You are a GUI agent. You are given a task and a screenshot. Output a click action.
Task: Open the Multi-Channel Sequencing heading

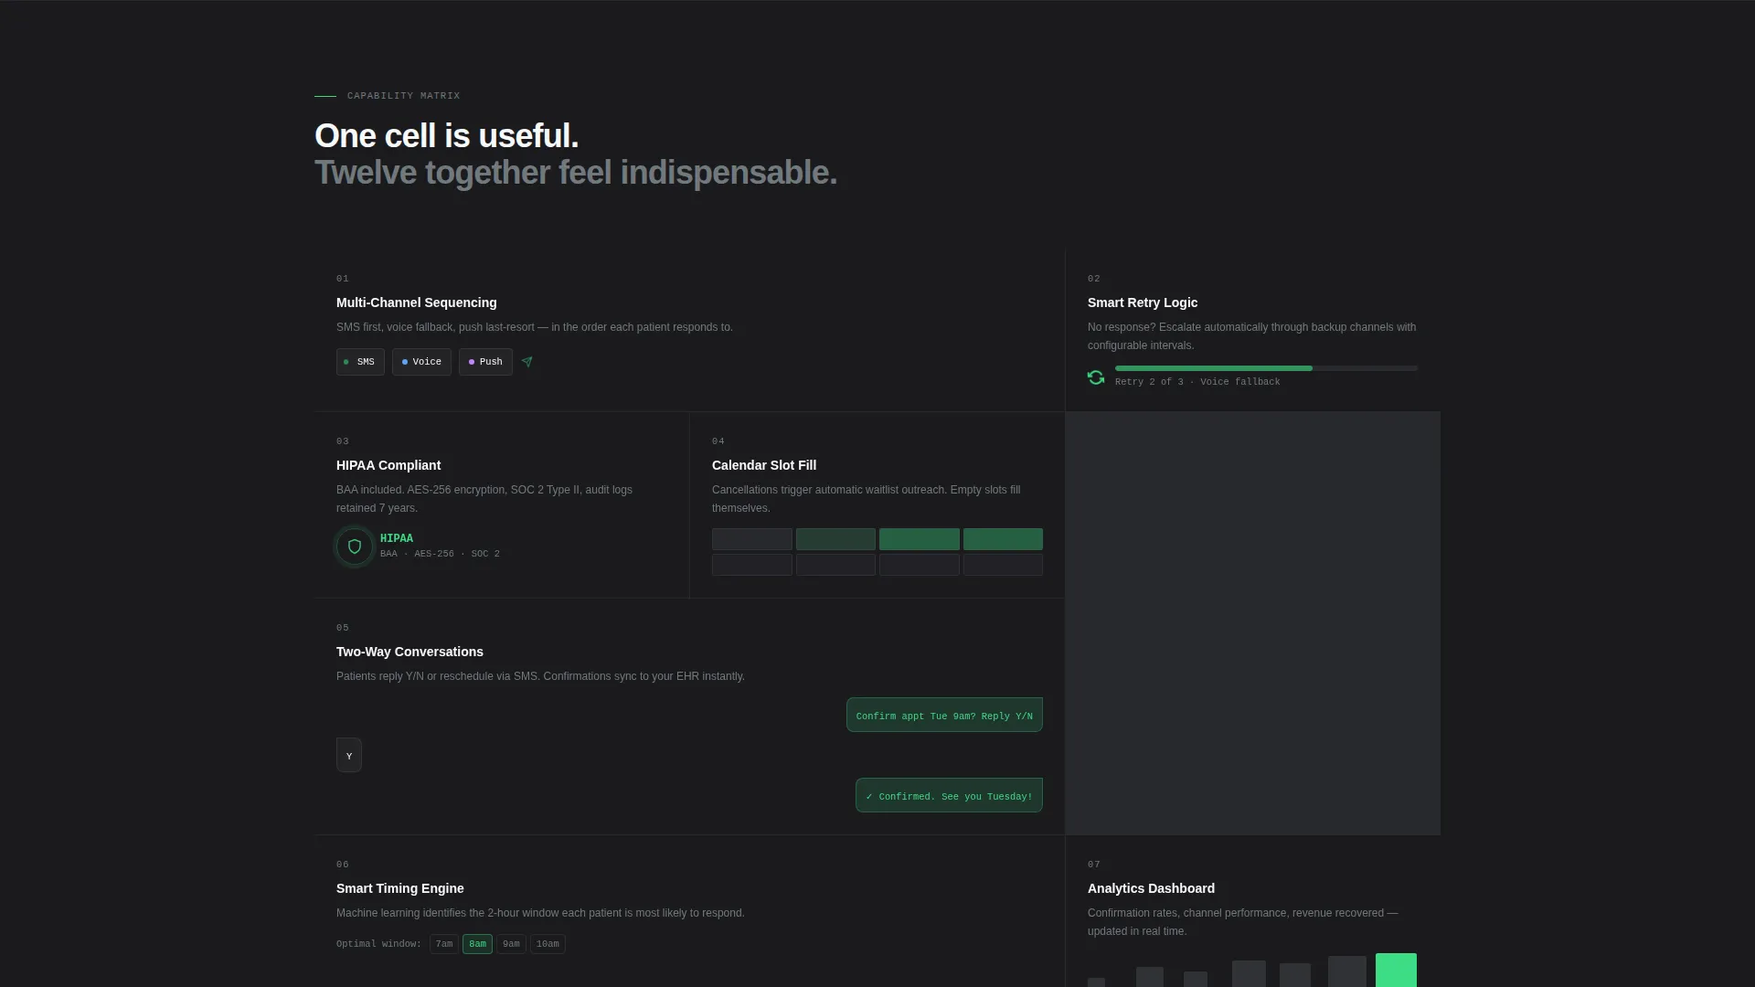tap(417, 302)
